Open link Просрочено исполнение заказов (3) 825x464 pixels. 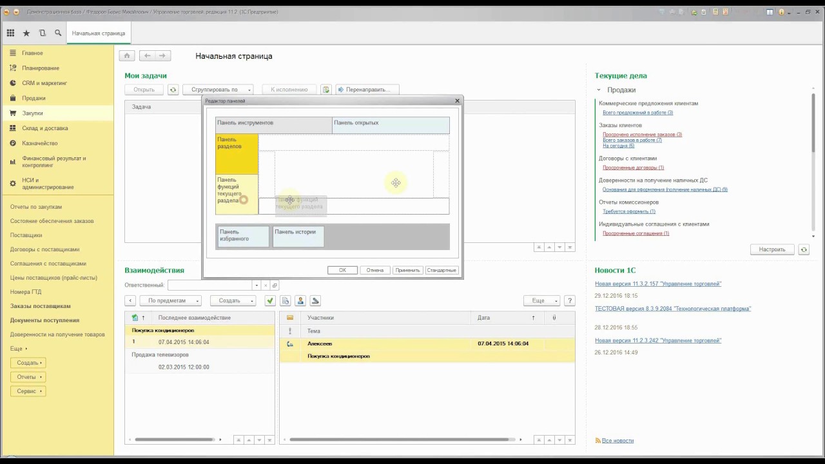(642, 135)
